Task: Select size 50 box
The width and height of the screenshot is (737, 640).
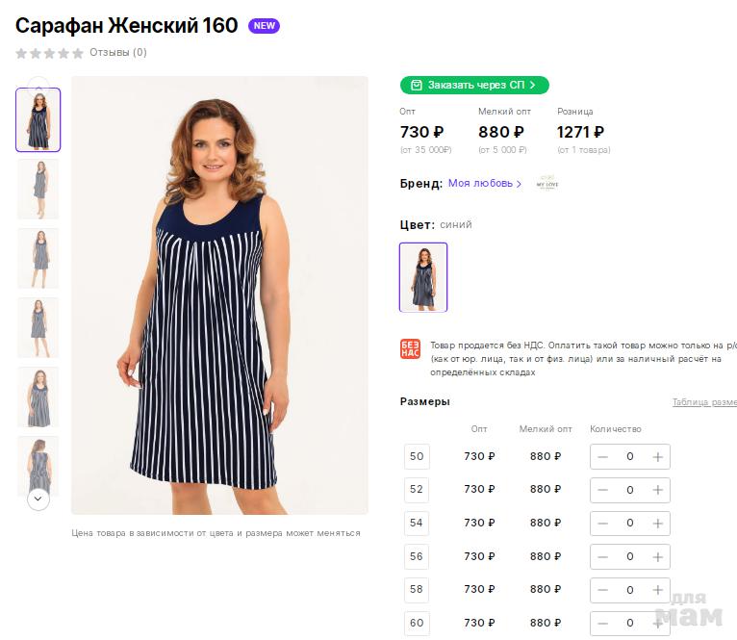Action: (x=417, y=456)
